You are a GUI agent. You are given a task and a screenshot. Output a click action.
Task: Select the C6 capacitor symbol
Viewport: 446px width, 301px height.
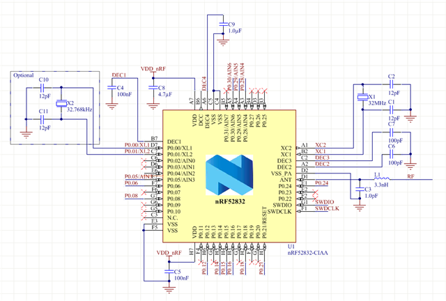click(x=392, y=154)
